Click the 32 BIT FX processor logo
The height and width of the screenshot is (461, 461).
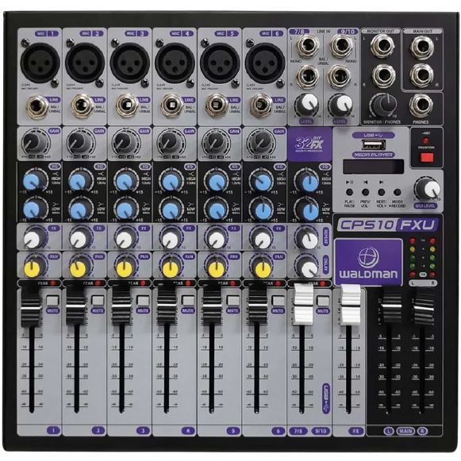coord(309,144)
